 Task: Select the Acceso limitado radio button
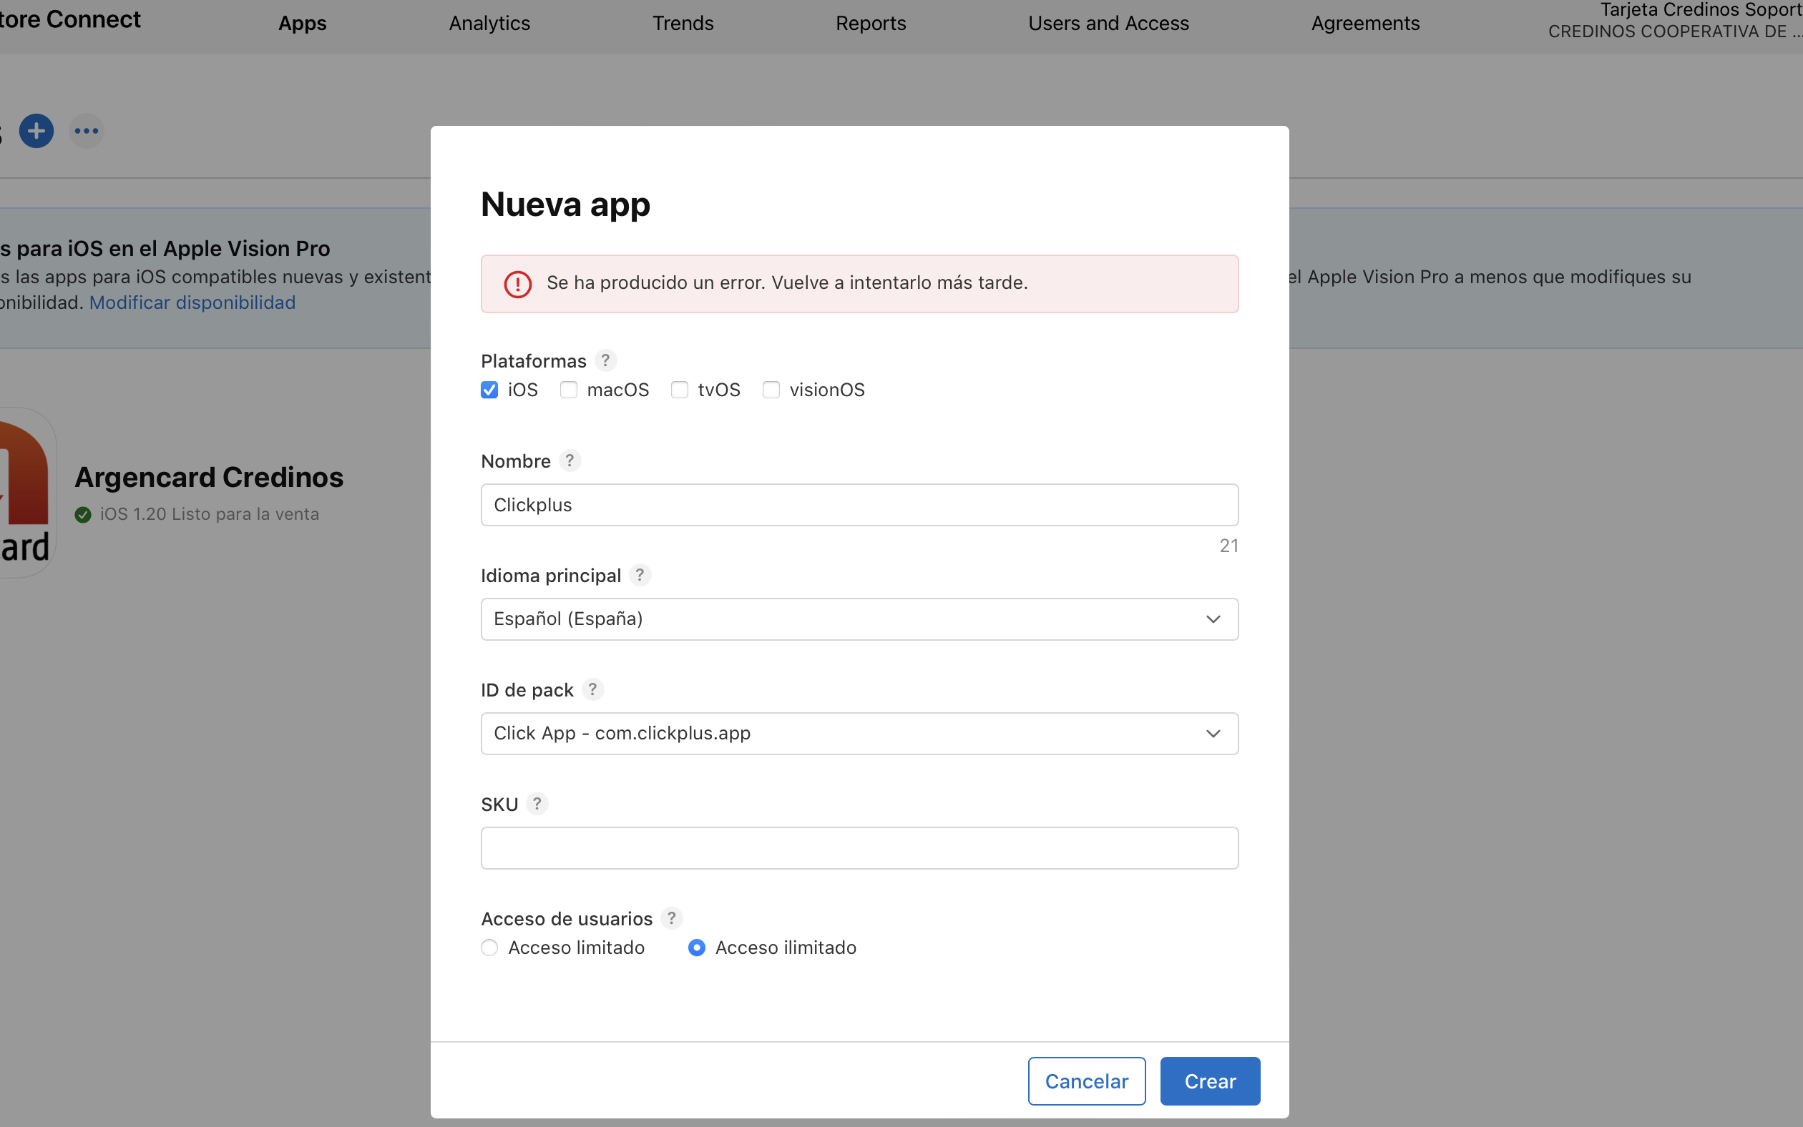pyautogui.click(x=489, y=948)
